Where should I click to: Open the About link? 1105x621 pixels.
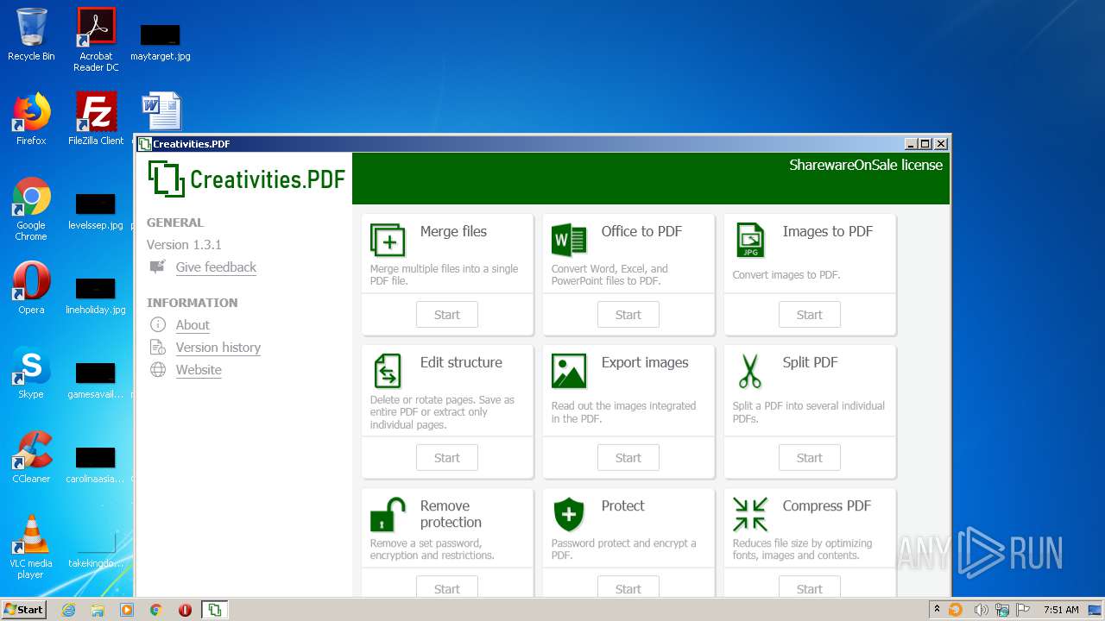[x=193, y=325]
